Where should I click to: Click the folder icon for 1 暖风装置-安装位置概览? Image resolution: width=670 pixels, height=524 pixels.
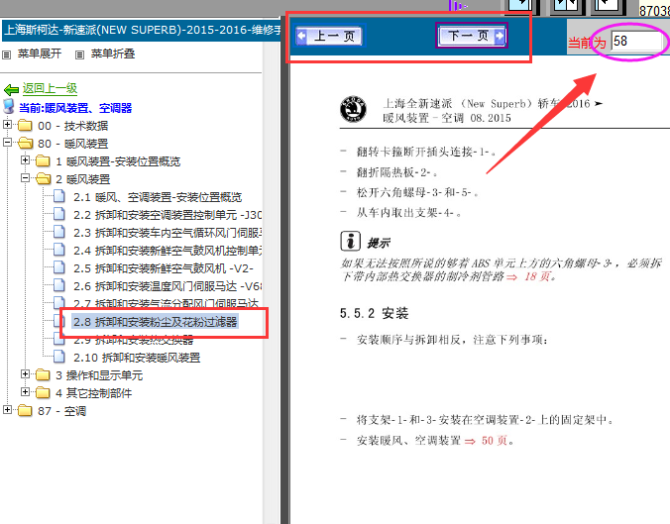click(43, 161)
